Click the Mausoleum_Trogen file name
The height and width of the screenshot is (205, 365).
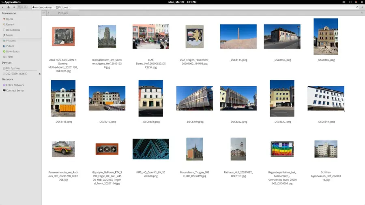(x=194, y=174)
